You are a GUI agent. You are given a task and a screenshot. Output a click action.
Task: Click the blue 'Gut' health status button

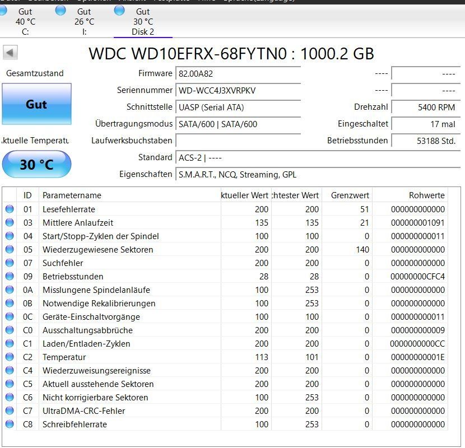point(36,104)
